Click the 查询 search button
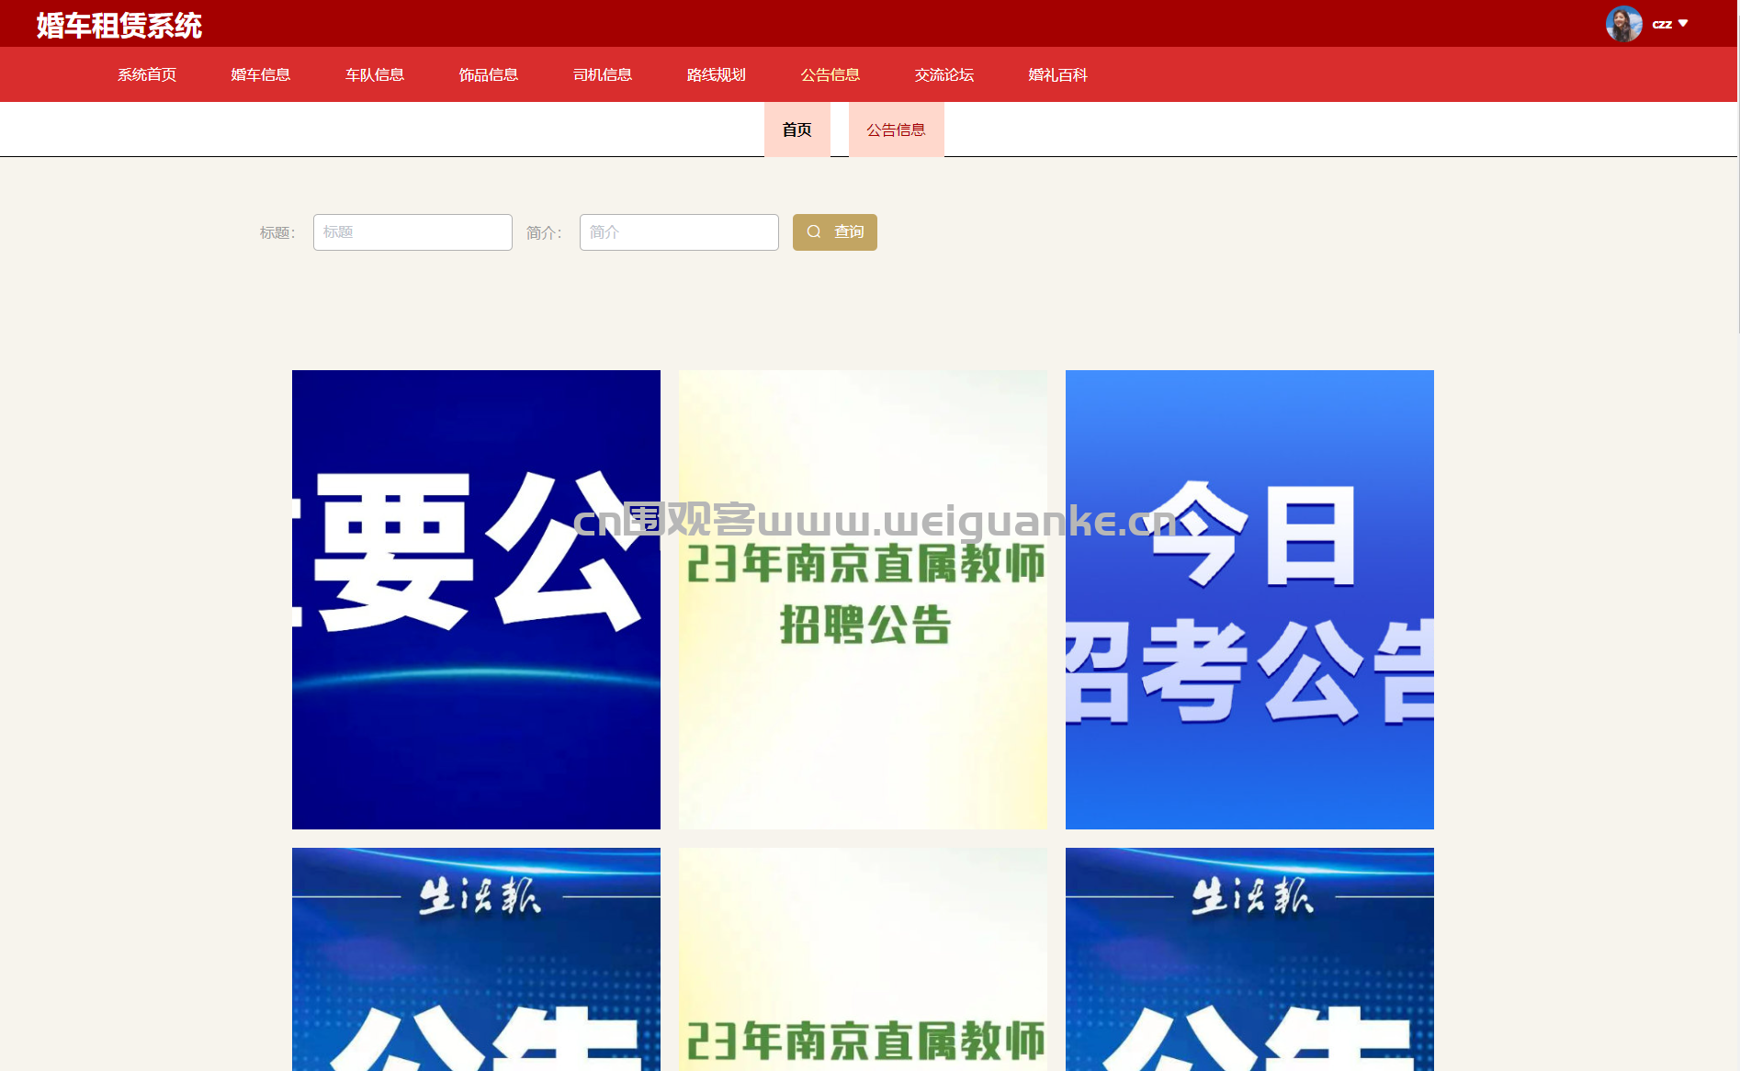This screenshot has width=1740, height=1071. (835, 232)
